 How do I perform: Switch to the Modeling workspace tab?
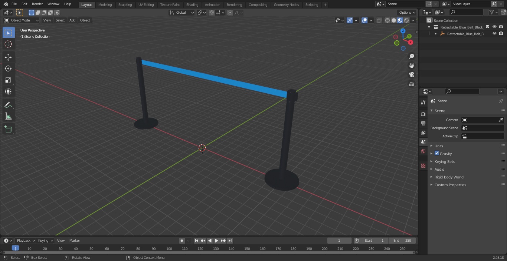pos(105,5)
